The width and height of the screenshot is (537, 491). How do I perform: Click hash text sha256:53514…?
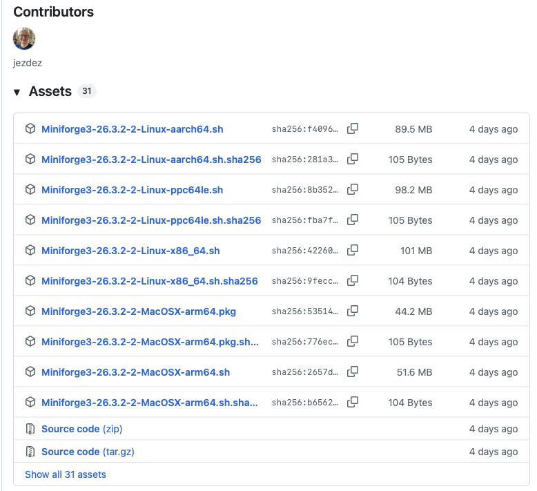(305, 311)
